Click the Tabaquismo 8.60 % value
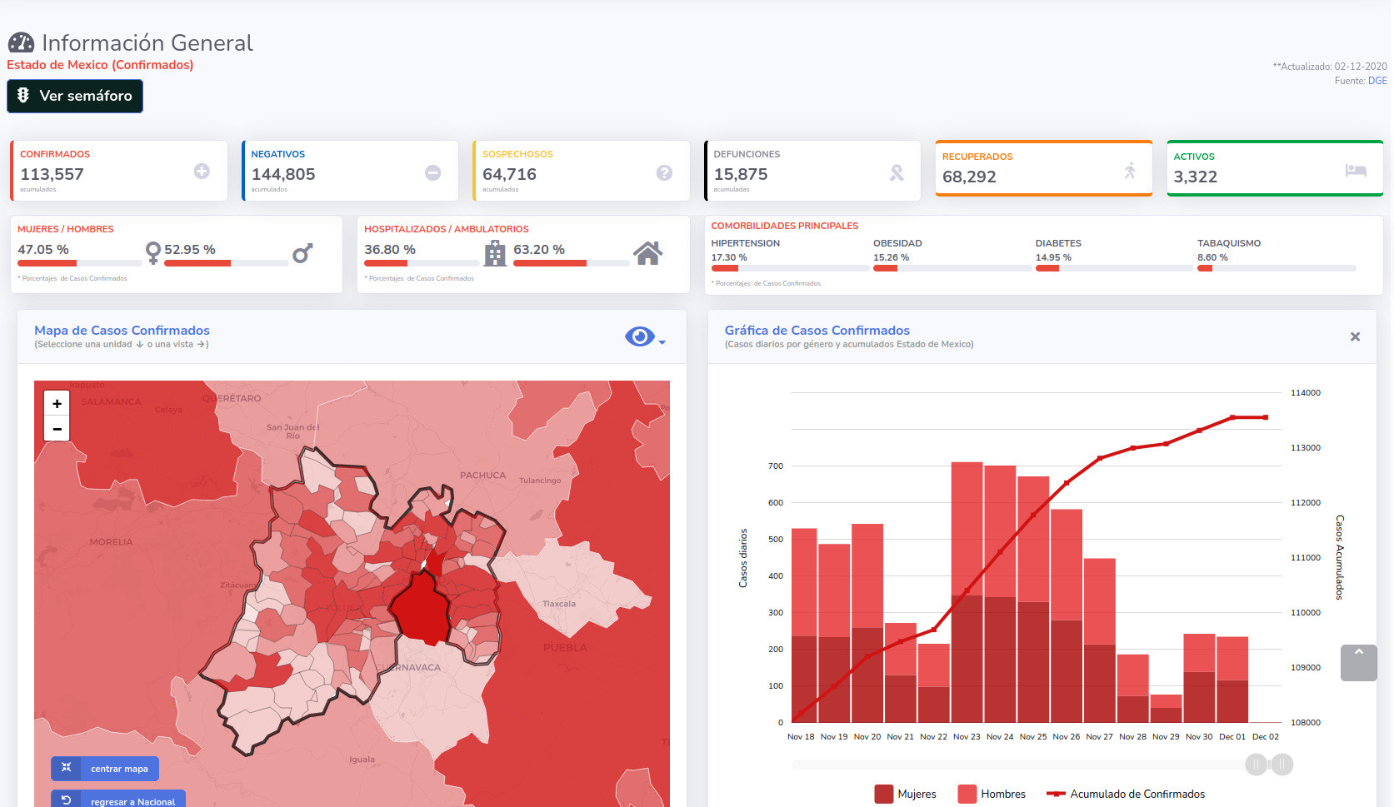The height and width of the screenshot is (807, 1394). [1212, 257]
